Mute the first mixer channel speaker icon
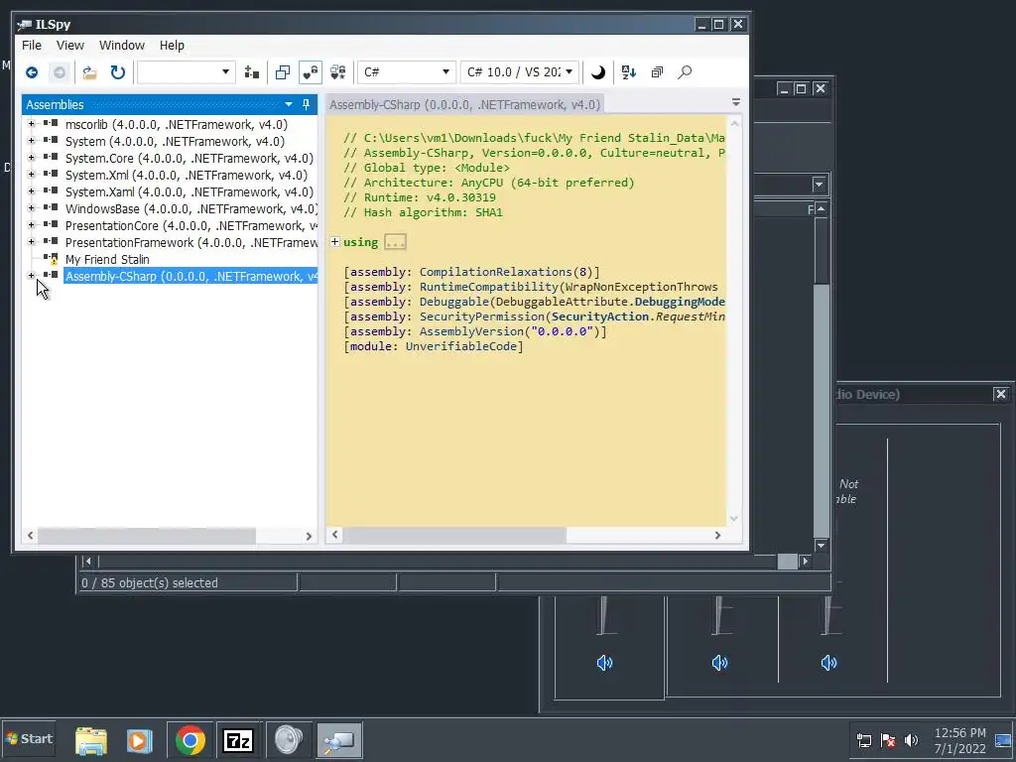1016x762 pixels. (604, 662)
